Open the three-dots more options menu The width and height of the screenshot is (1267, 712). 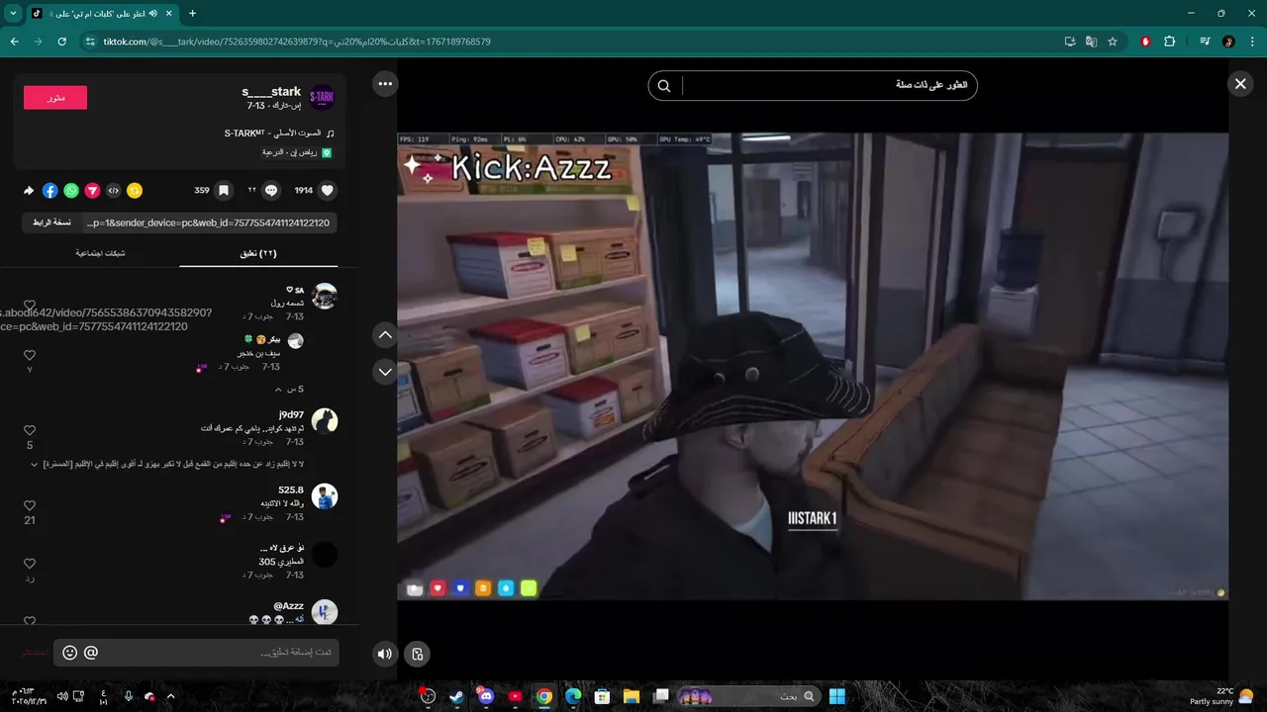(385, 84)
